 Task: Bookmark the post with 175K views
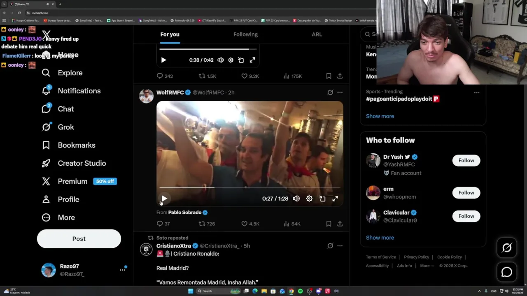tap(329, 76)
